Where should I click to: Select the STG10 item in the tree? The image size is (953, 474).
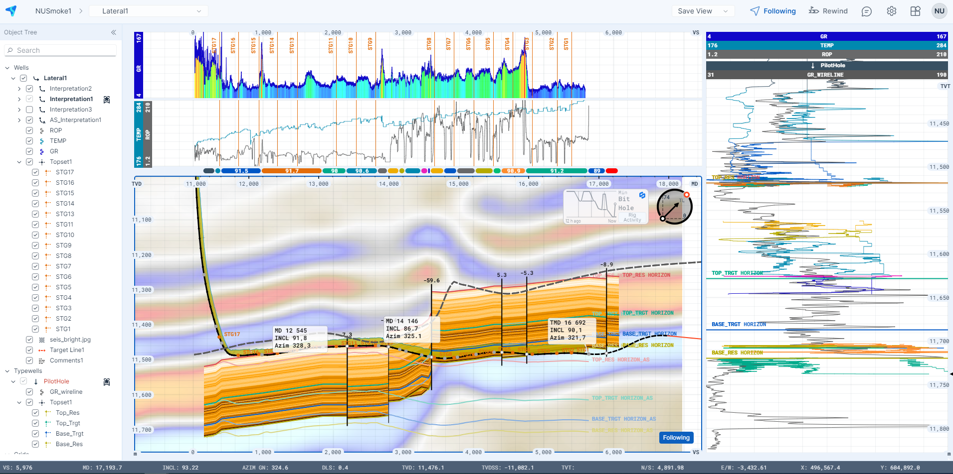[x=65, y=235]
